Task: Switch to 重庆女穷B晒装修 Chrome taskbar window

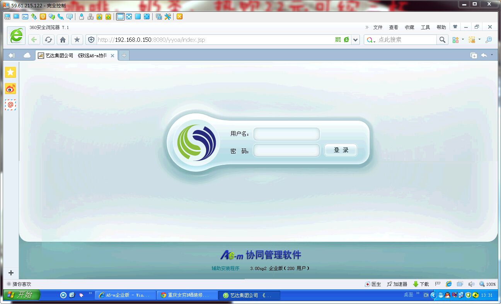Action: coord(187,295)
